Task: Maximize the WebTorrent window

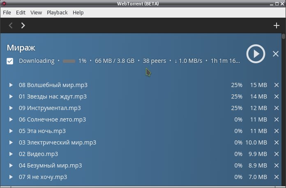Action: [277, 4]
